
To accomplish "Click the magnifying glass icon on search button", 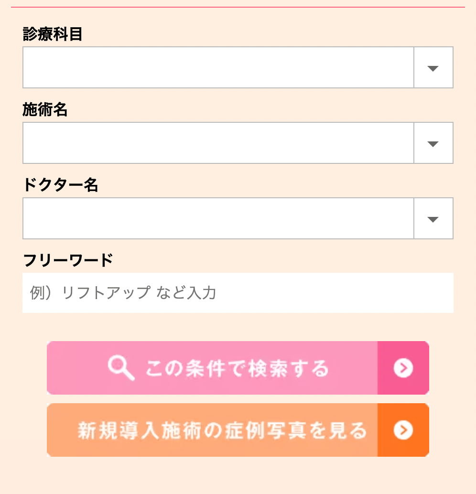I will tap(121, 368).
